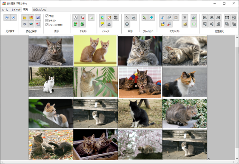
Task: Click the scanner icon in load/save group
Action: click(x=25, y=24)
